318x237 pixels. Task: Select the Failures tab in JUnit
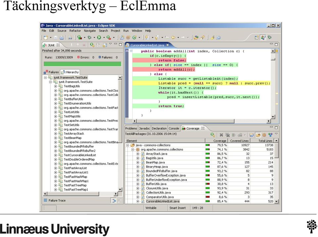[x=52, y=72]
